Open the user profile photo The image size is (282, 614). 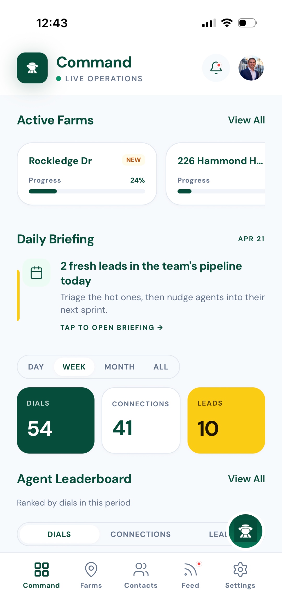point(251,68)
